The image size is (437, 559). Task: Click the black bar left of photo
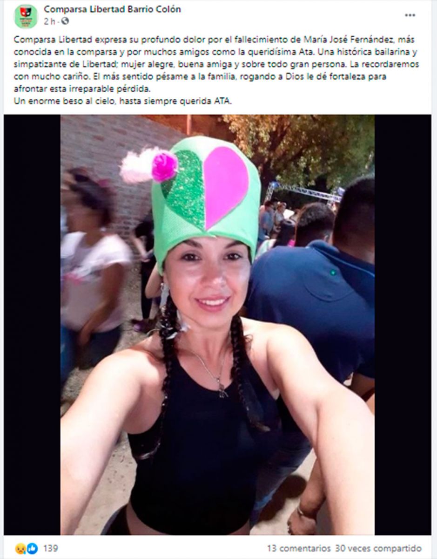(32, 325)
